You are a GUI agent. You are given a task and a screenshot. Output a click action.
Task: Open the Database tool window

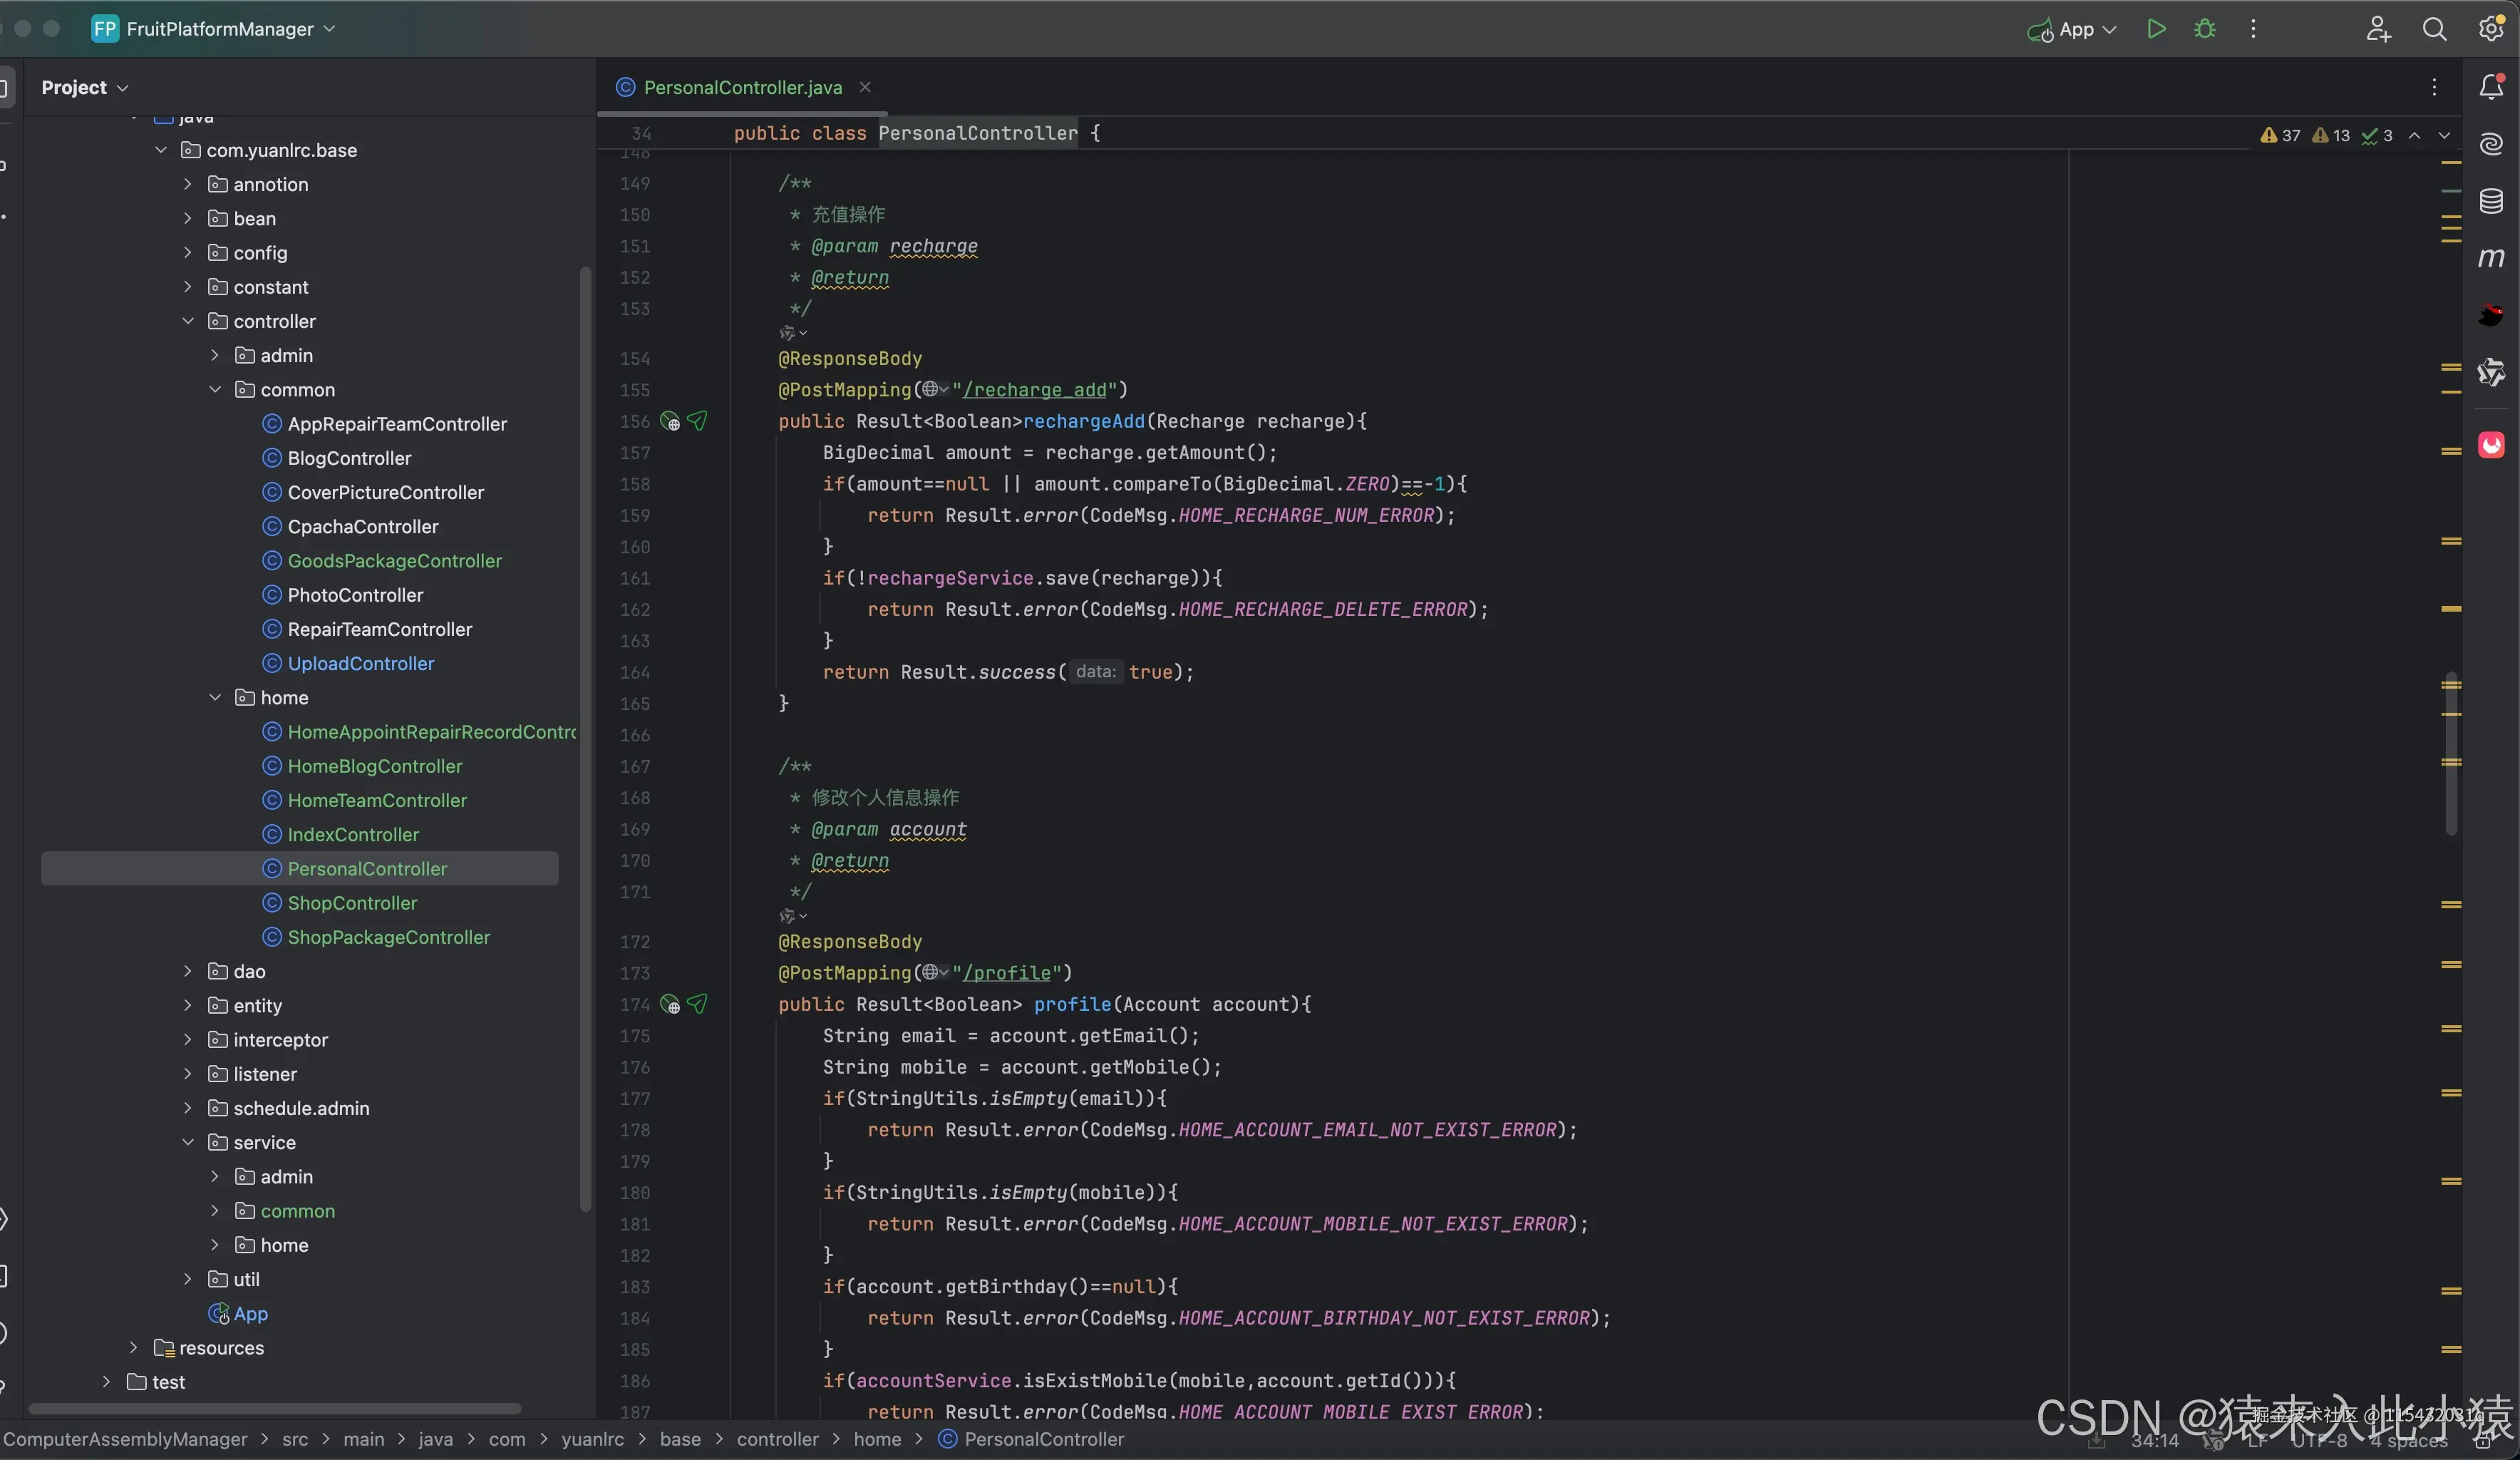(x=2491, y=201)
